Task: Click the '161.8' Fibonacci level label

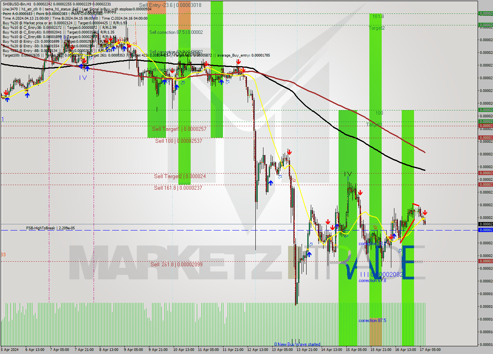Action: tap(378, 16)
